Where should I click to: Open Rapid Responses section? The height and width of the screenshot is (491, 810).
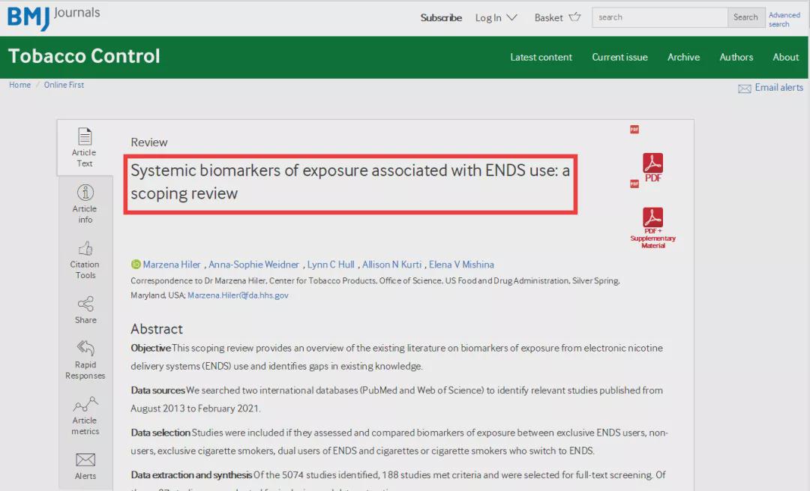pyautogui.click(x=85, y=359)
